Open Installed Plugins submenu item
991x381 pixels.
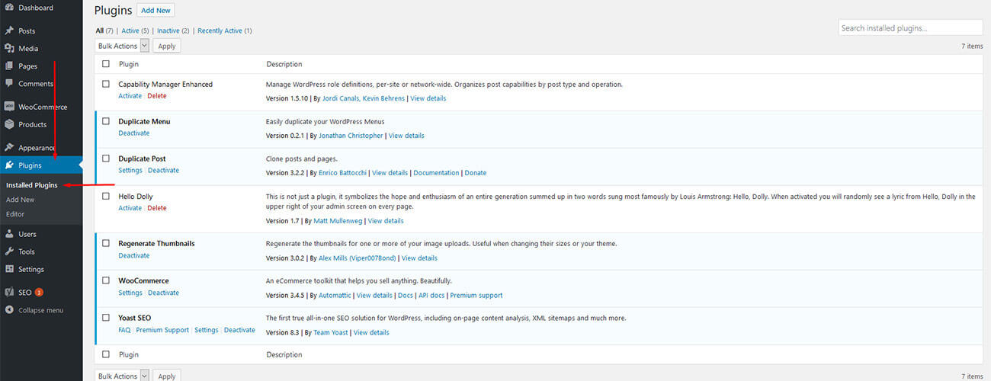(x=31, y=185)
